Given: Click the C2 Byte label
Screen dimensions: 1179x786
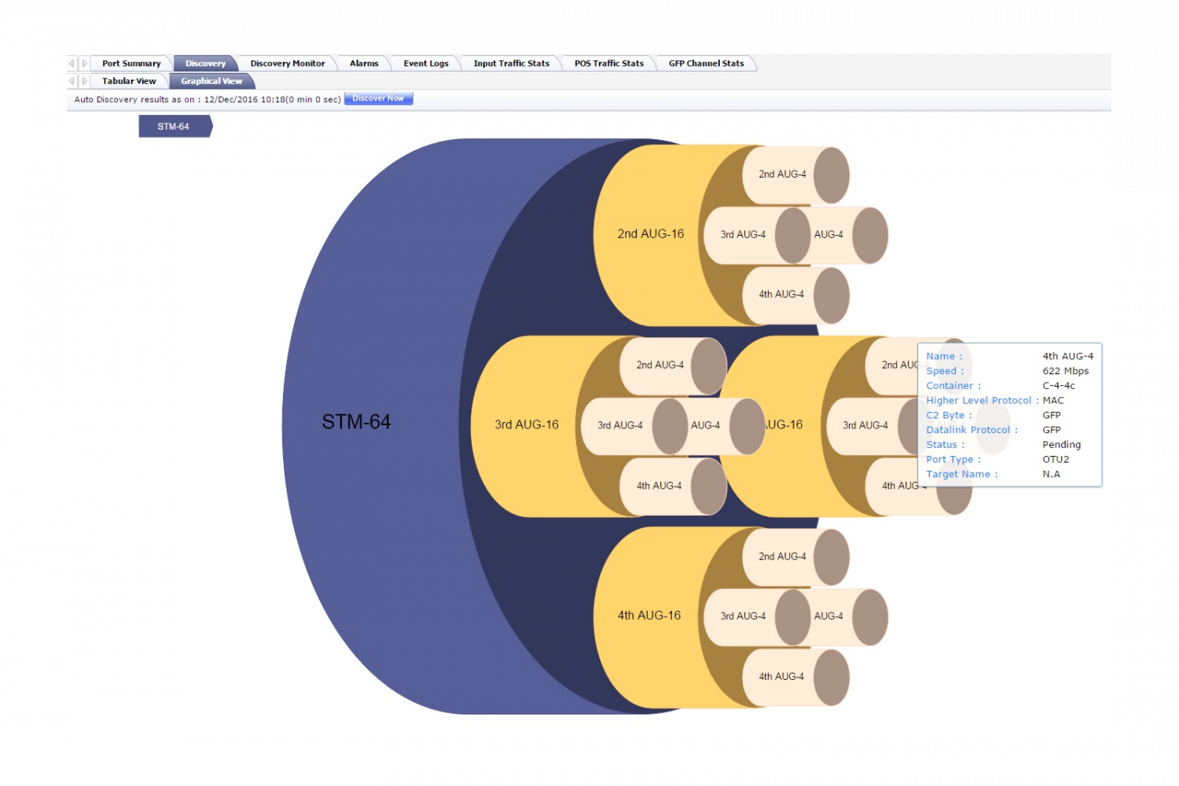Looking at the screenshot, I should (949, 416).
